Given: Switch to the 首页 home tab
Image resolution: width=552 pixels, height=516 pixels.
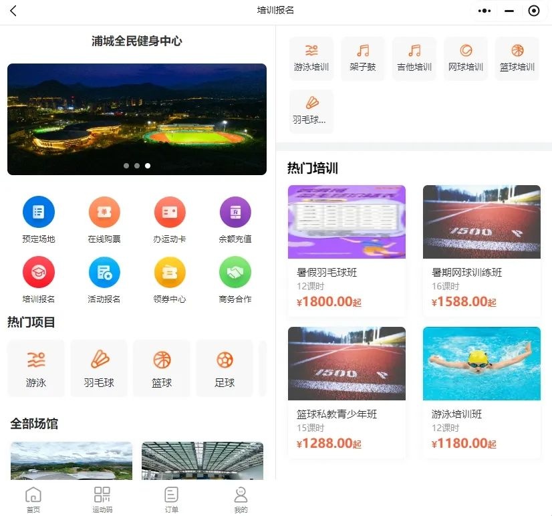Looking at the screenshot, I should [33, 499].
